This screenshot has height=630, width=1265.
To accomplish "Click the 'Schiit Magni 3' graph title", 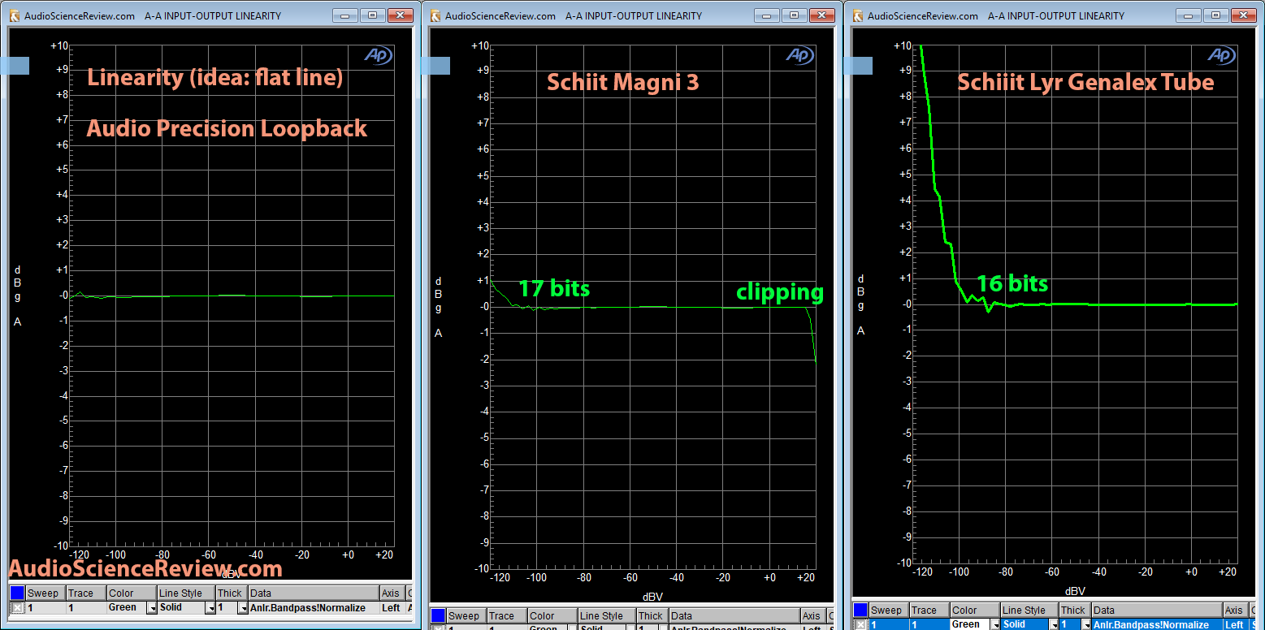I will [x=623, y=83].
